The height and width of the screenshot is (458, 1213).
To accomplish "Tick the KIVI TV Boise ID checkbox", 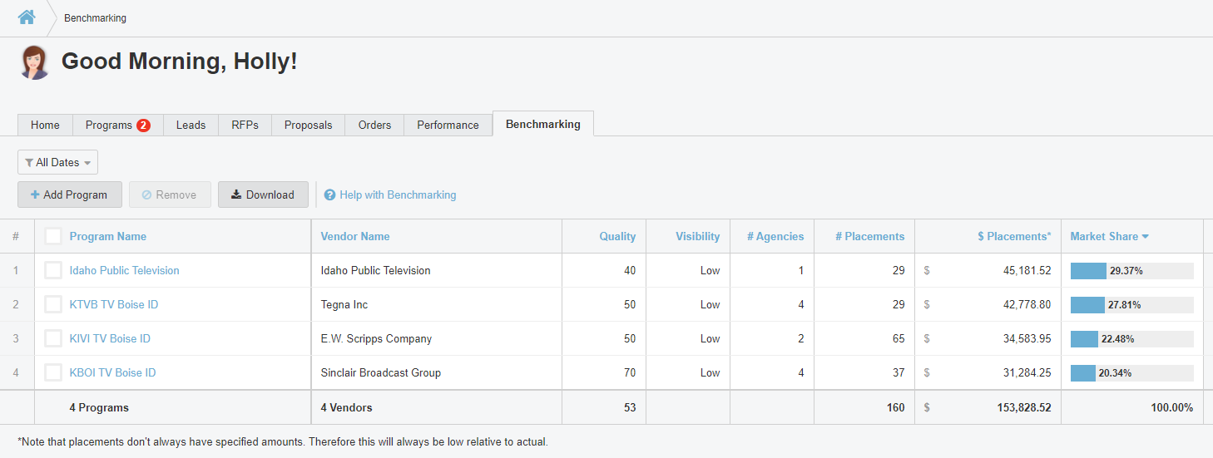I will tap(53, 338).
